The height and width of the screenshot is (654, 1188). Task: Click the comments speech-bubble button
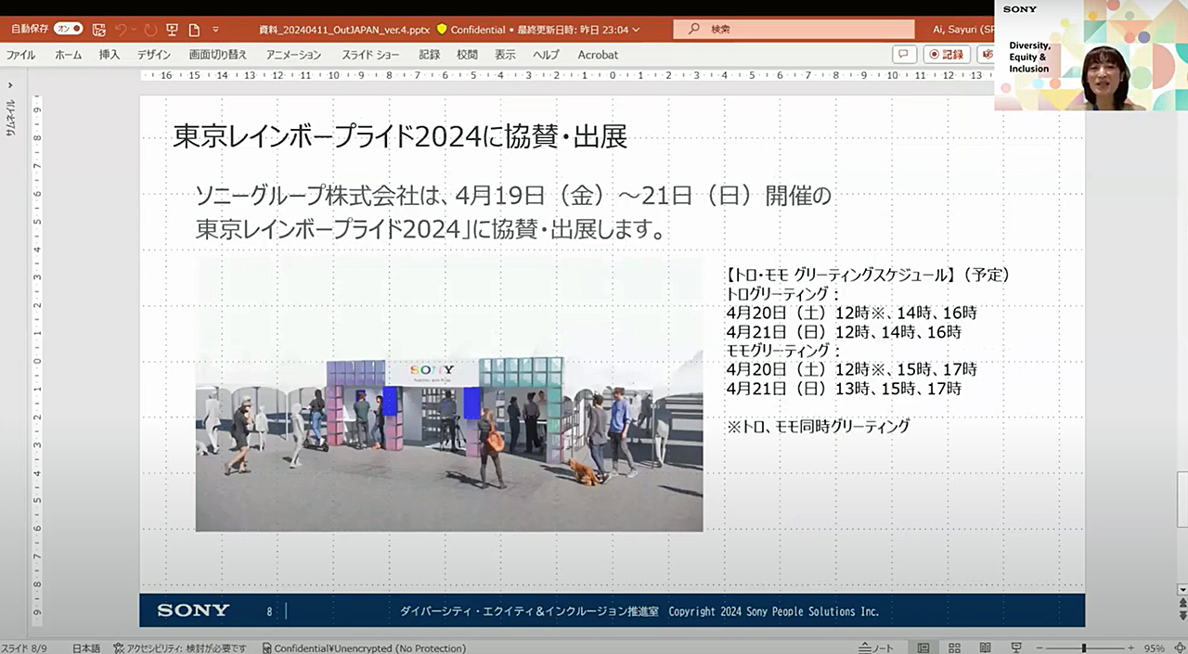click(x=904, y=55)
